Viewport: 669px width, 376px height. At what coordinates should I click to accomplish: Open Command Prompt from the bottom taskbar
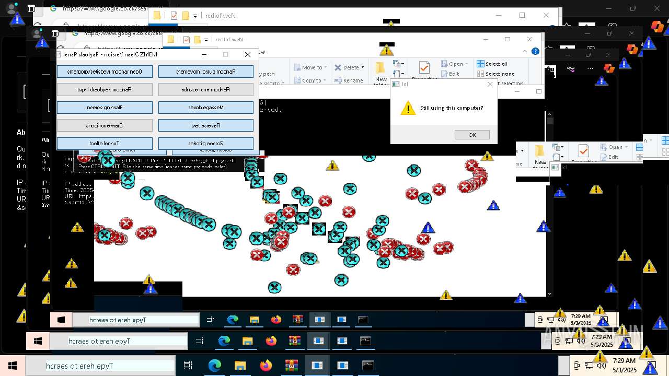point(368,366)
